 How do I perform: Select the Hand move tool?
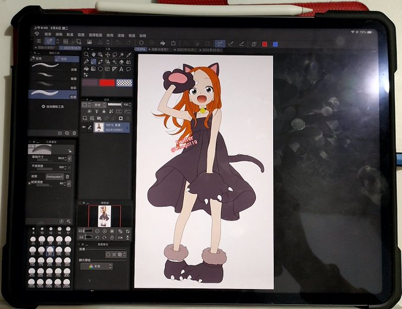click(x=93, y=54)
